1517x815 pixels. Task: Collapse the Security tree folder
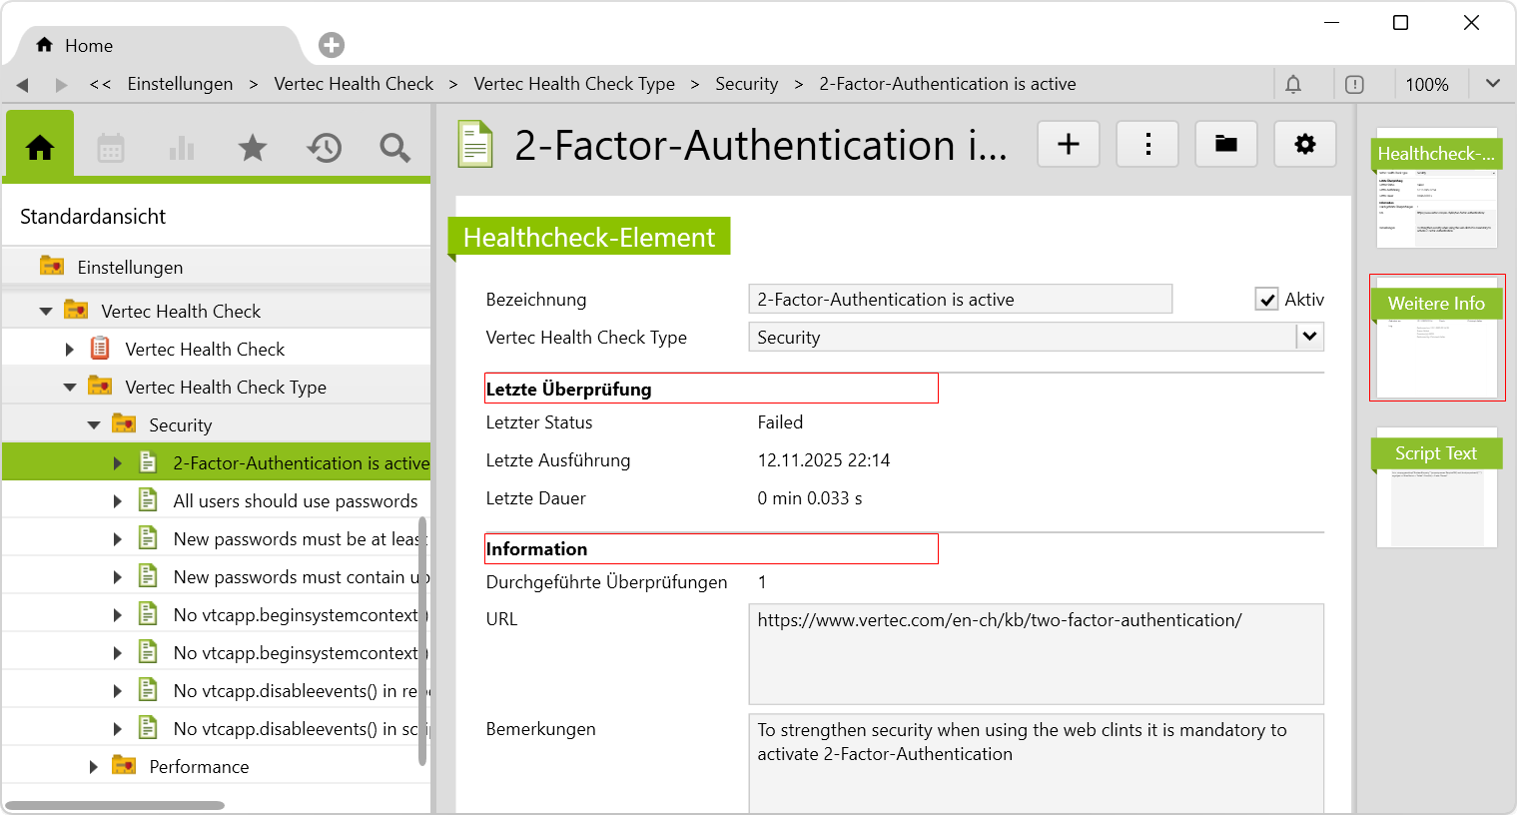(x=94, y=425)
